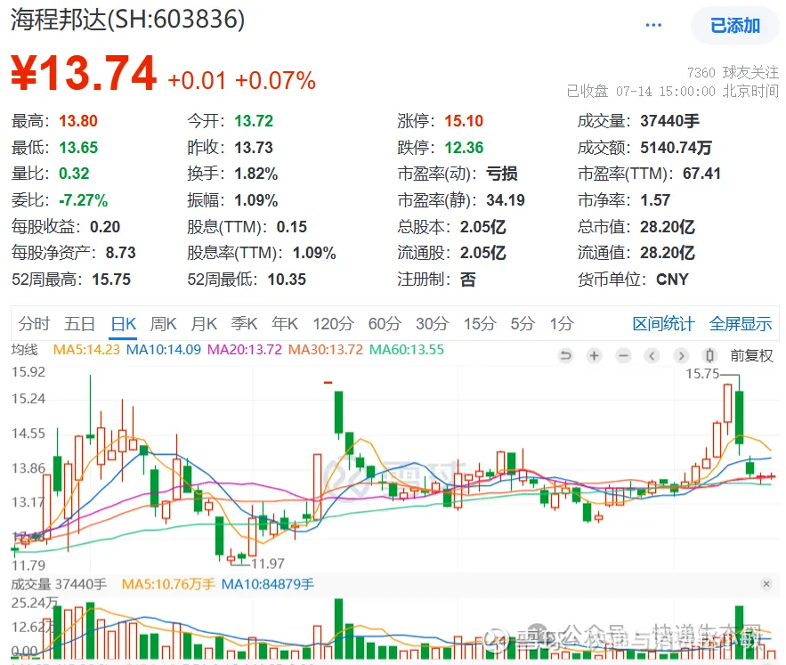Screen dimensions: 786x665
Task: Click the current price ¥13.74
Action: (84, 73)
